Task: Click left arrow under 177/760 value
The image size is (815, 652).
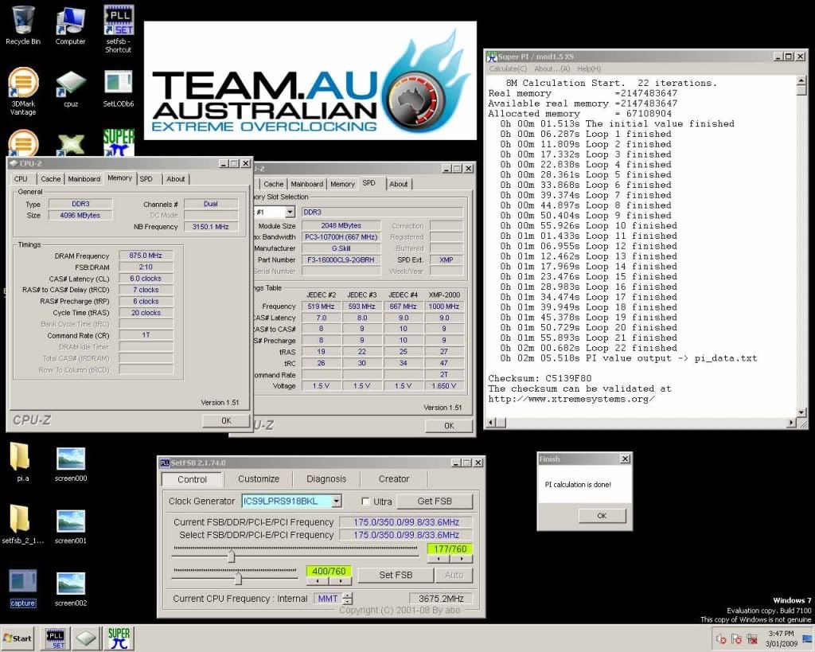Action: [x=439, y=559]
